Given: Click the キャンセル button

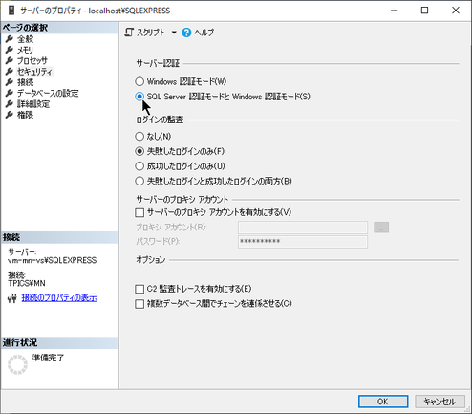Looking at the screenshot, I should click(440, 402).
